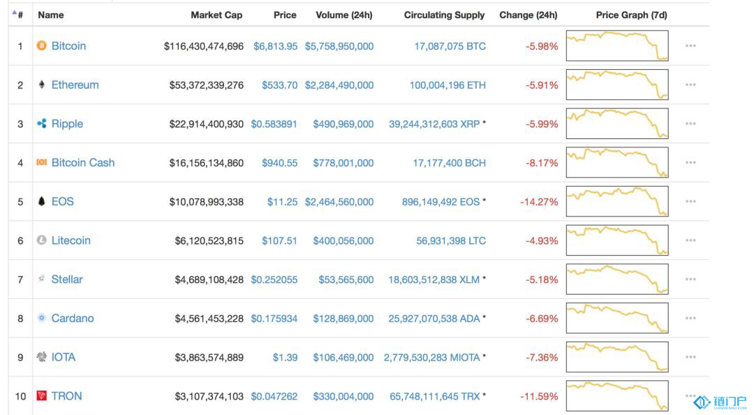The image size is (754, 415).
Task: Expand the three-dot menu in EOS row
Action: [690, 202]
